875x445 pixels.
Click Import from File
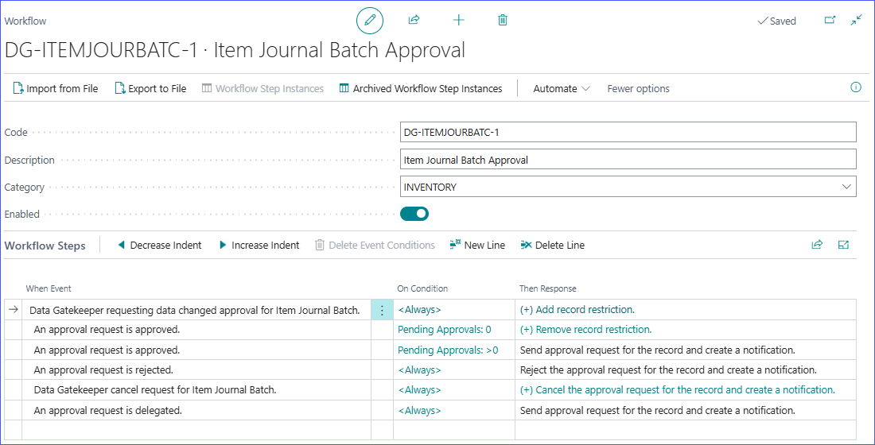click(55, 89)
